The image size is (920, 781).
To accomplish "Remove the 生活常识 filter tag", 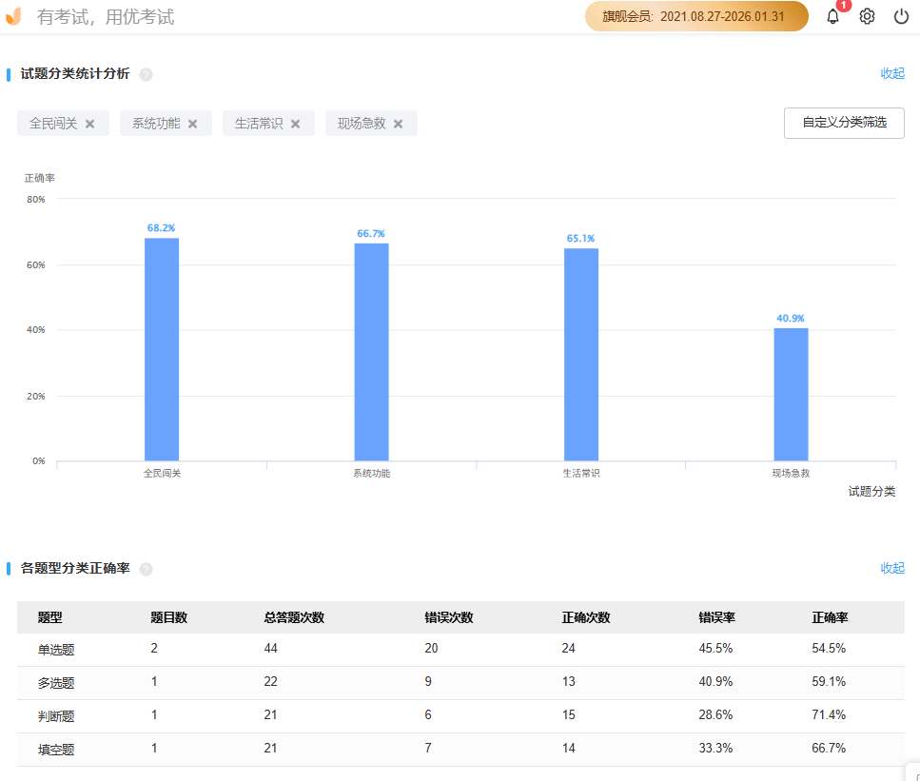I will coord(296,124).
